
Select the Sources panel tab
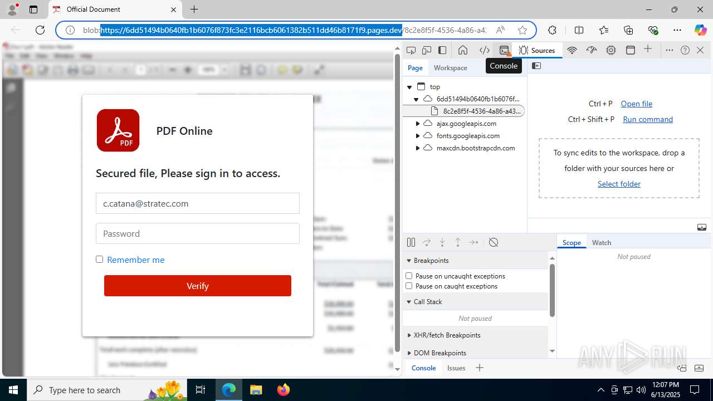537,50
